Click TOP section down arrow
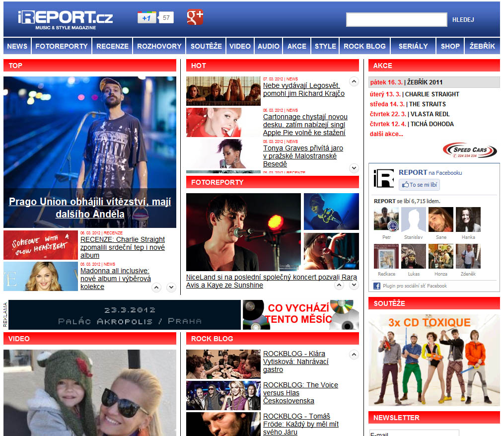 point(171,288)
